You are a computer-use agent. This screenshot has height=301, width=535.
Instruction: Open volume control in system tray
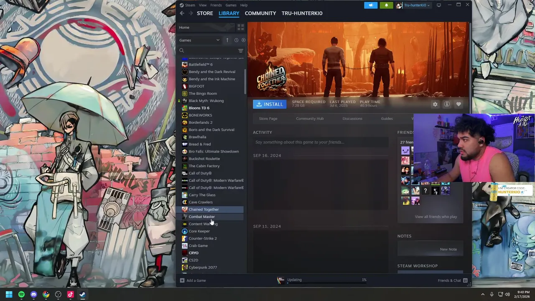[508, 294]
